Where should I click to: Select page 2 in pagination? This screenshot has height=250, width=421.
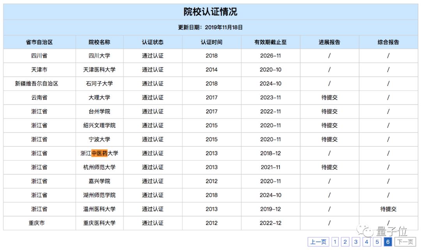345,242
